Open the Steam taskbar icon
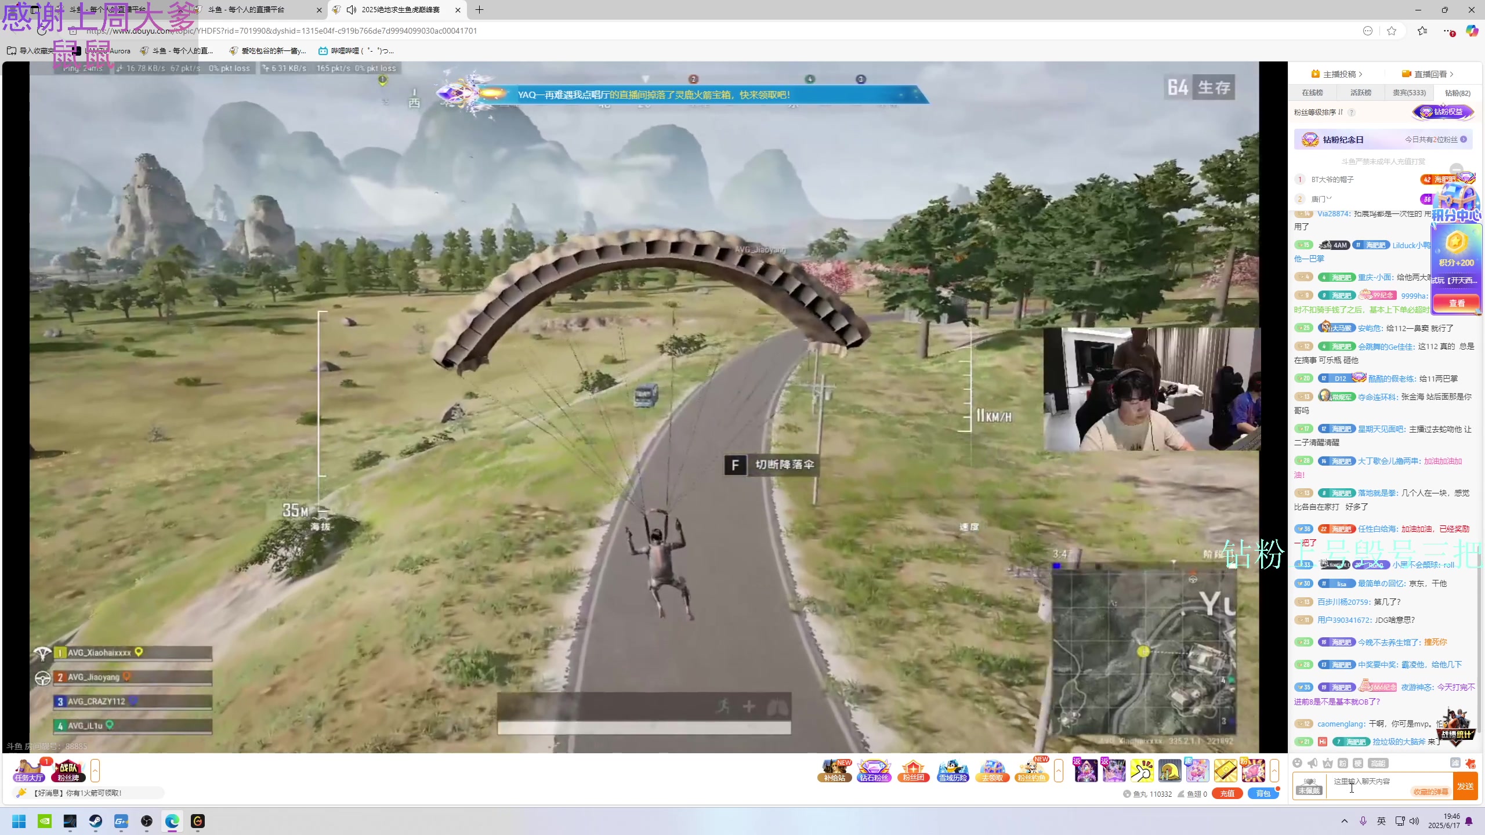This screenshot has height=835, width=1485. [96, 821]
